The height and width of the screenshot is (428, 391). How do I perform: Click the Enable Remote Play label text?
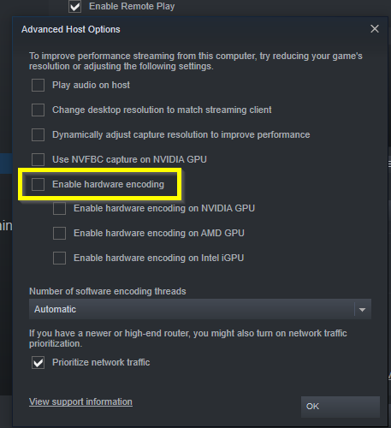click(x=132, y=6)
